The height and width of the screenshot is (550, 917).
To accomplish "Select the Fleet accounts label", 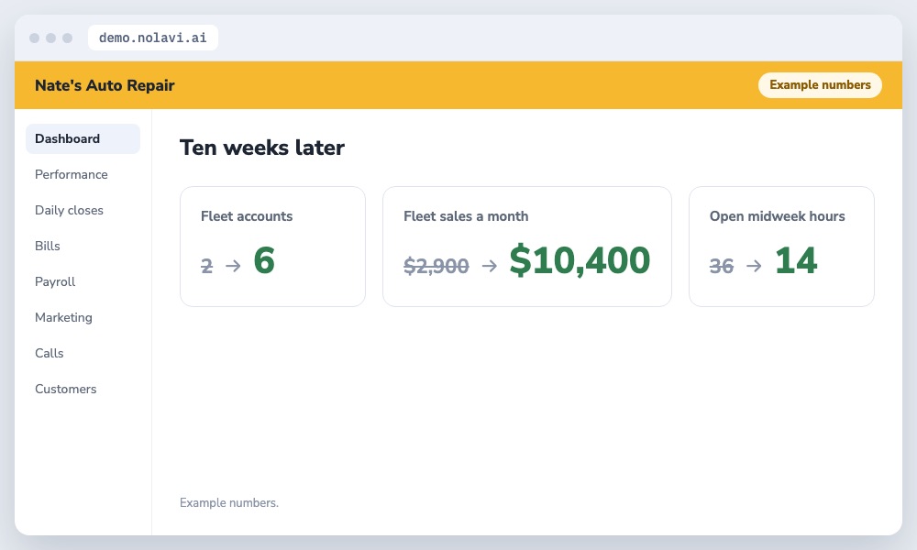I will coord(247,216).
